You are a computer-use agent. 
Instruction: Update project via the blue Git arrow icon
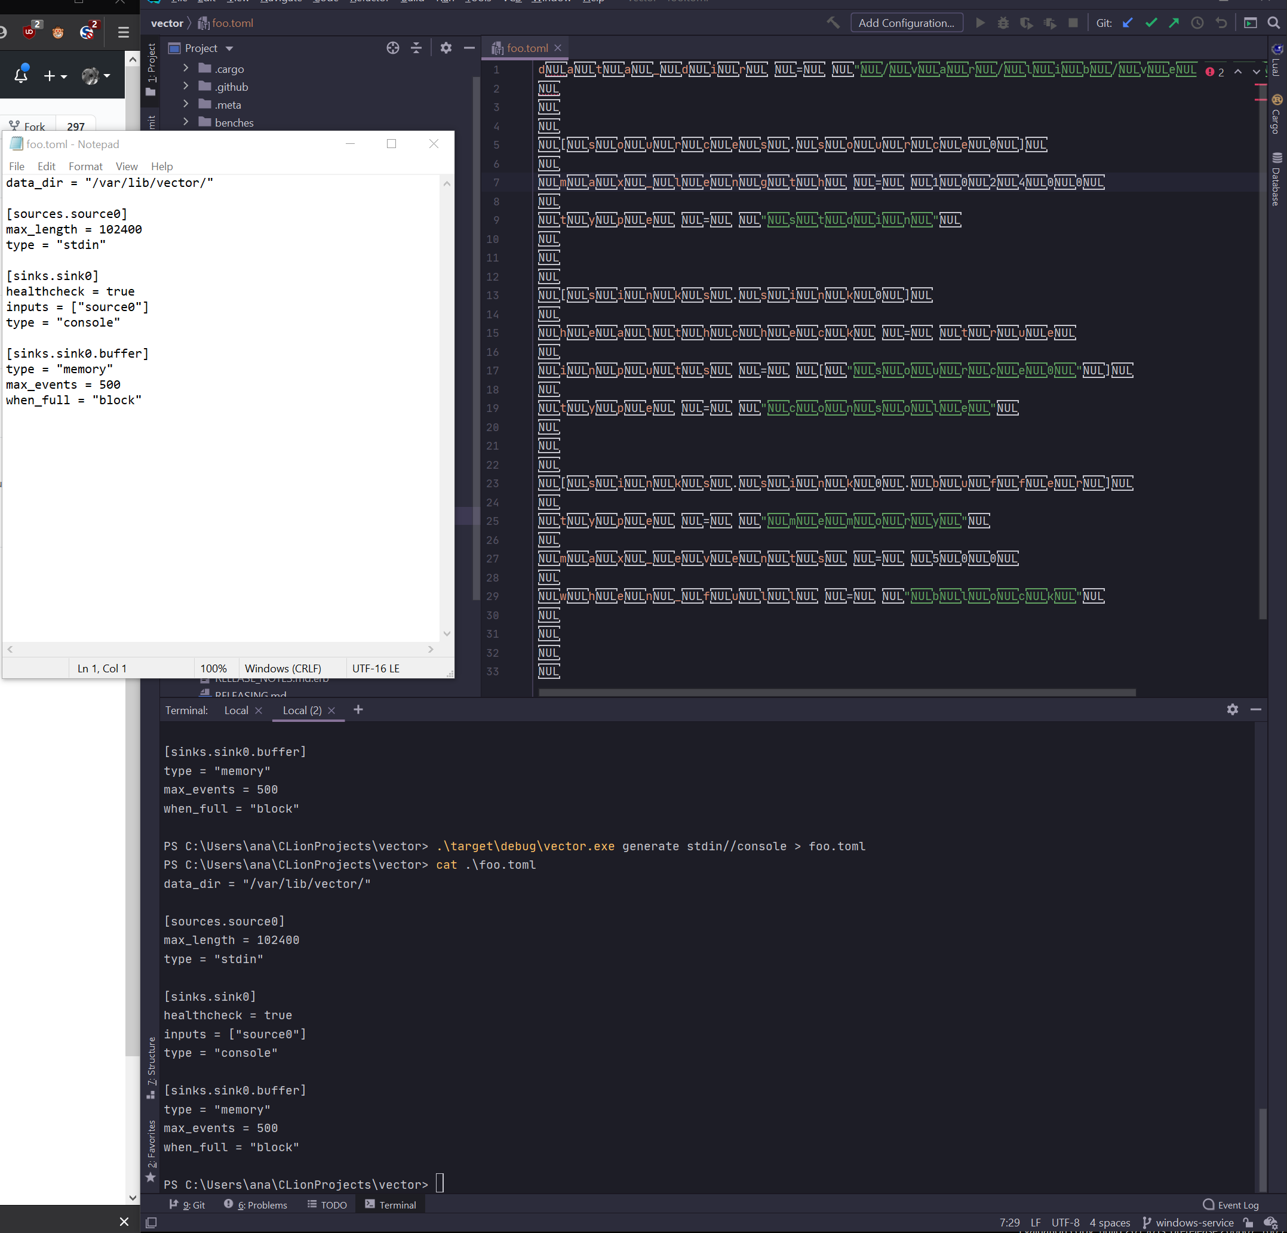click(x=1128, y=22)
